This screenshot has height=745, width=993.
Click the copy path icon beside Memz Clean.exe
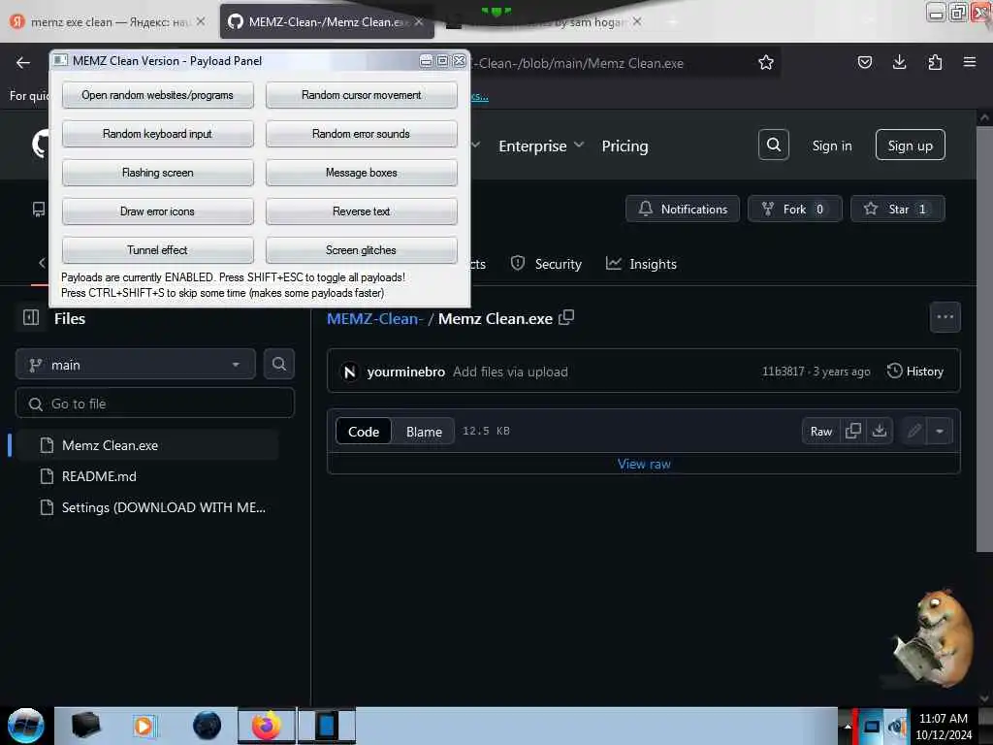pos(566,317)
